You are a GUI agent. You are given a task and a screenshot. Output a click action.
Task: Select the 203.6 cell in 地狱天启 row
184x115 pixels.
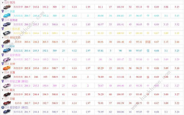[27, 42]
